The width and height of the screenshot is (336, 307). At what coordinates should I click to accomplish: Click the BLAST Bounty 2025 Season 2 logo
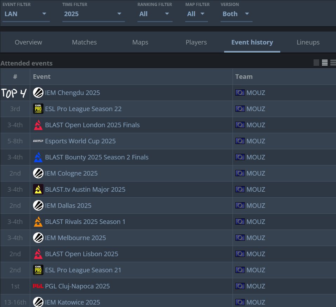(x=38, y=157)
